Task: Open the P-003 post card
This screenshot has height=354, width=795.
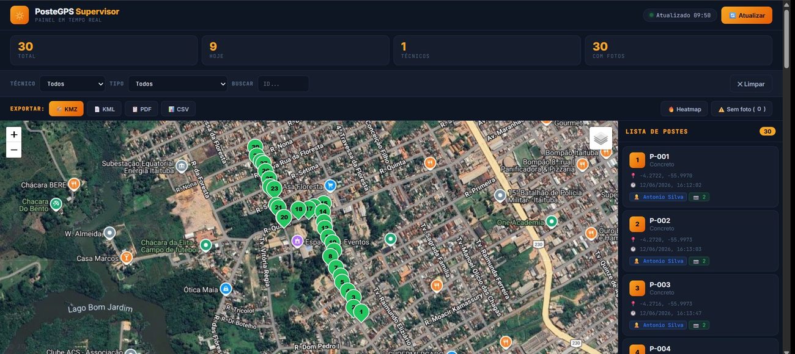Action: pos(700,305)
